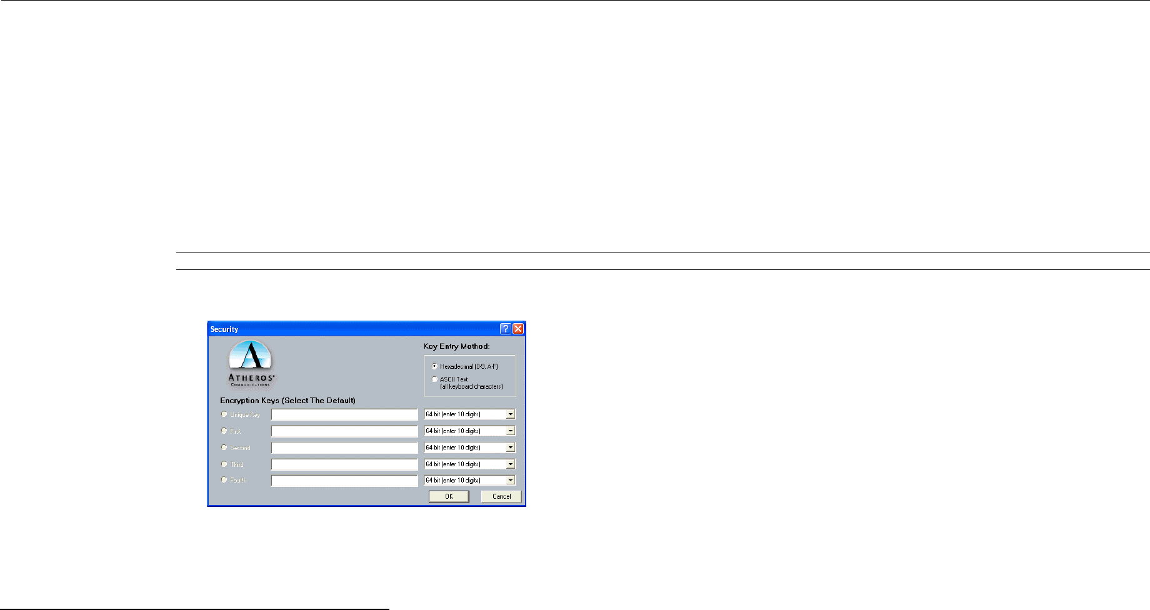Click the Atheros Communications logo
This screenshot has height=610, width=1150.
point(251,364)
